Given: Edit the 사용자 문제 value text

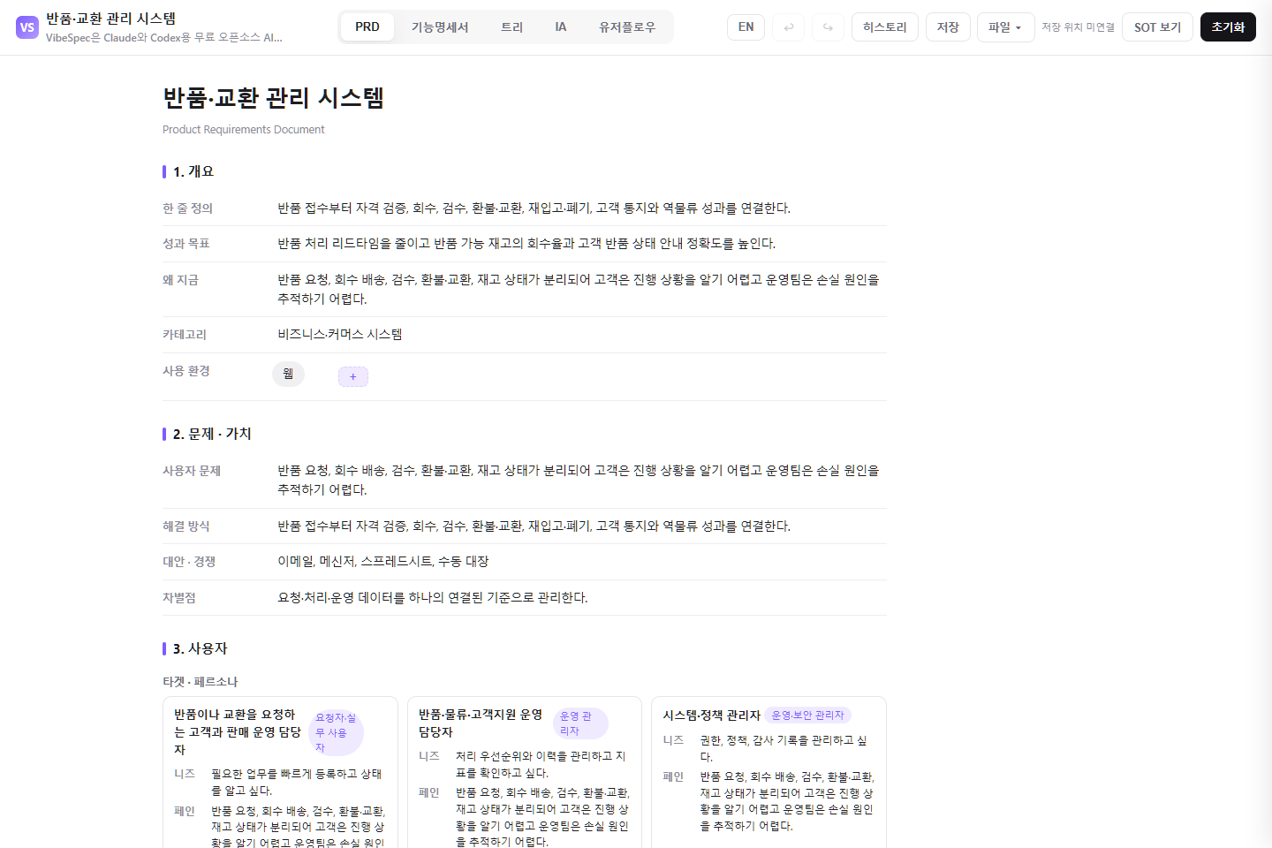Looking at the screenshot, I should 579,480.
